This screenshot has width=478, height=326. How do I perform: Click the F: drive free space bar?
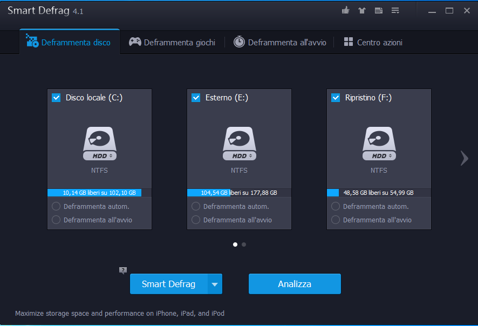(x=379, y=193)
